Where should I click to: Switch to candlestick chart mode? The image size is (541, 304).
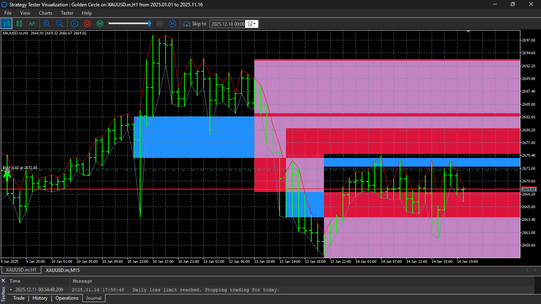(19, 24)
